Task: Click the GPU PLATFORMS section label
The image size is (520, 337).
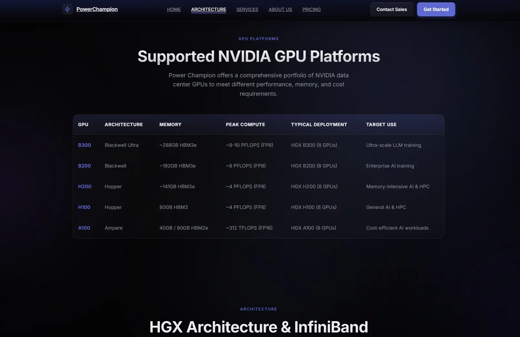Action: pyautogui.click(x=259, y=39)
